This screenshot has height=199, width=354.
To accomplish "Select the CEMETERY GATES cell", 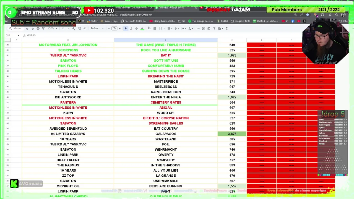I will 166,103.
